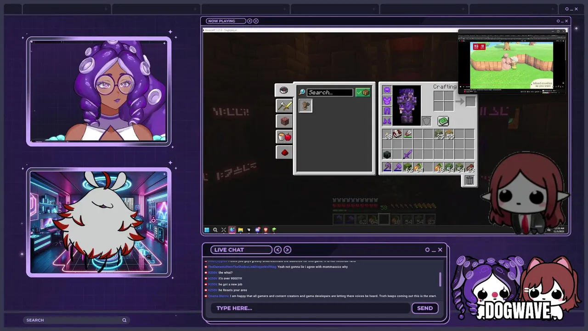588x331 pixels.
Task: Click the fluffy white creature webcam frame
Action: 99,223
